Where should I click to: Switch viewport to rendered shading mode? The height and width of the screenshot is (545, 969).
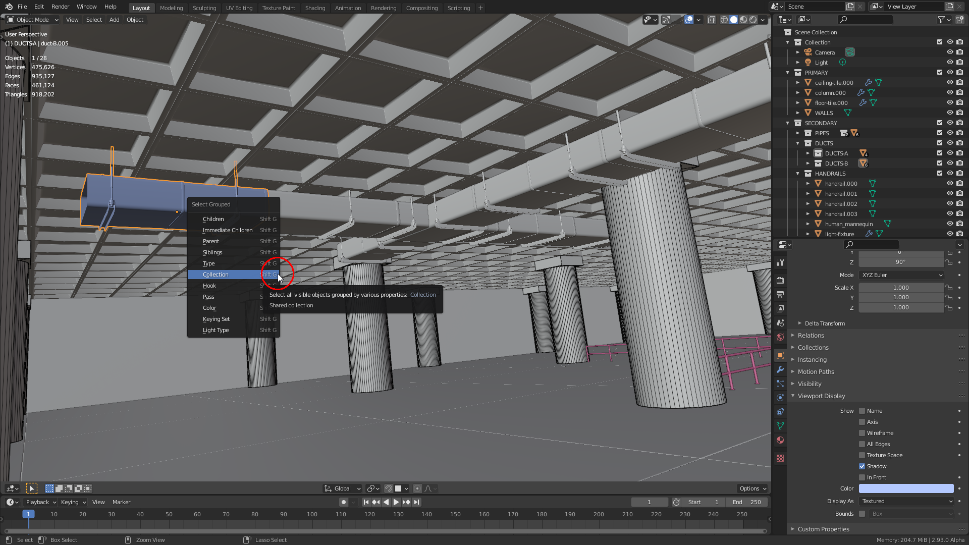point(753,20)
